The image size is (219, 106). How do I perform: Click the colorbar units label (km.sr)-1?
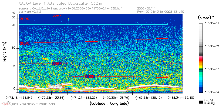[x=206, y=18]
